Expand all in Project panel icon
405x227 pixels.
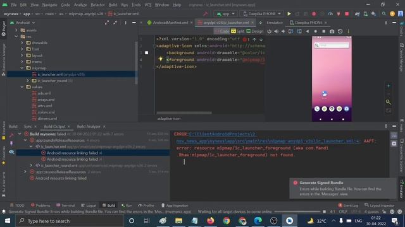pyautogui.click(x=107, y=23)
